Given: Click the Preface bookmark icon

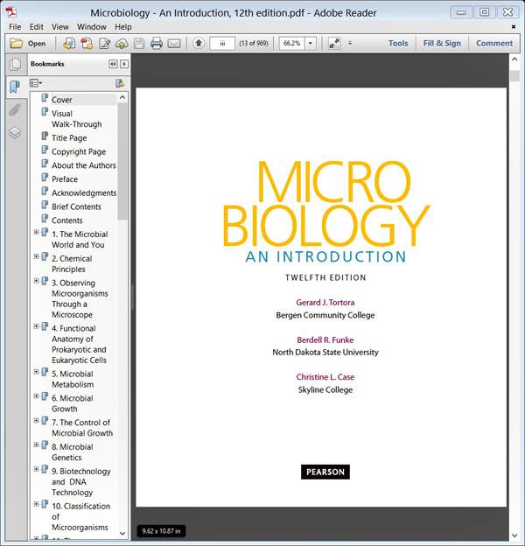Looking at the screenshot, I should coord(45,177).
